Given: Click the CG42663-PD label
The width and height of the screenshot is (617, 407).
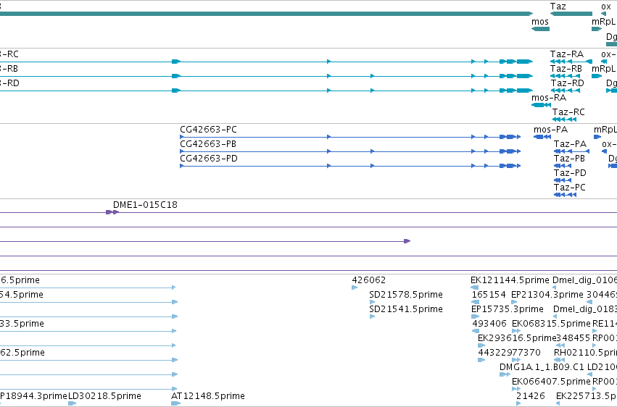Looking at the screenshot, I should coord(209,159).
